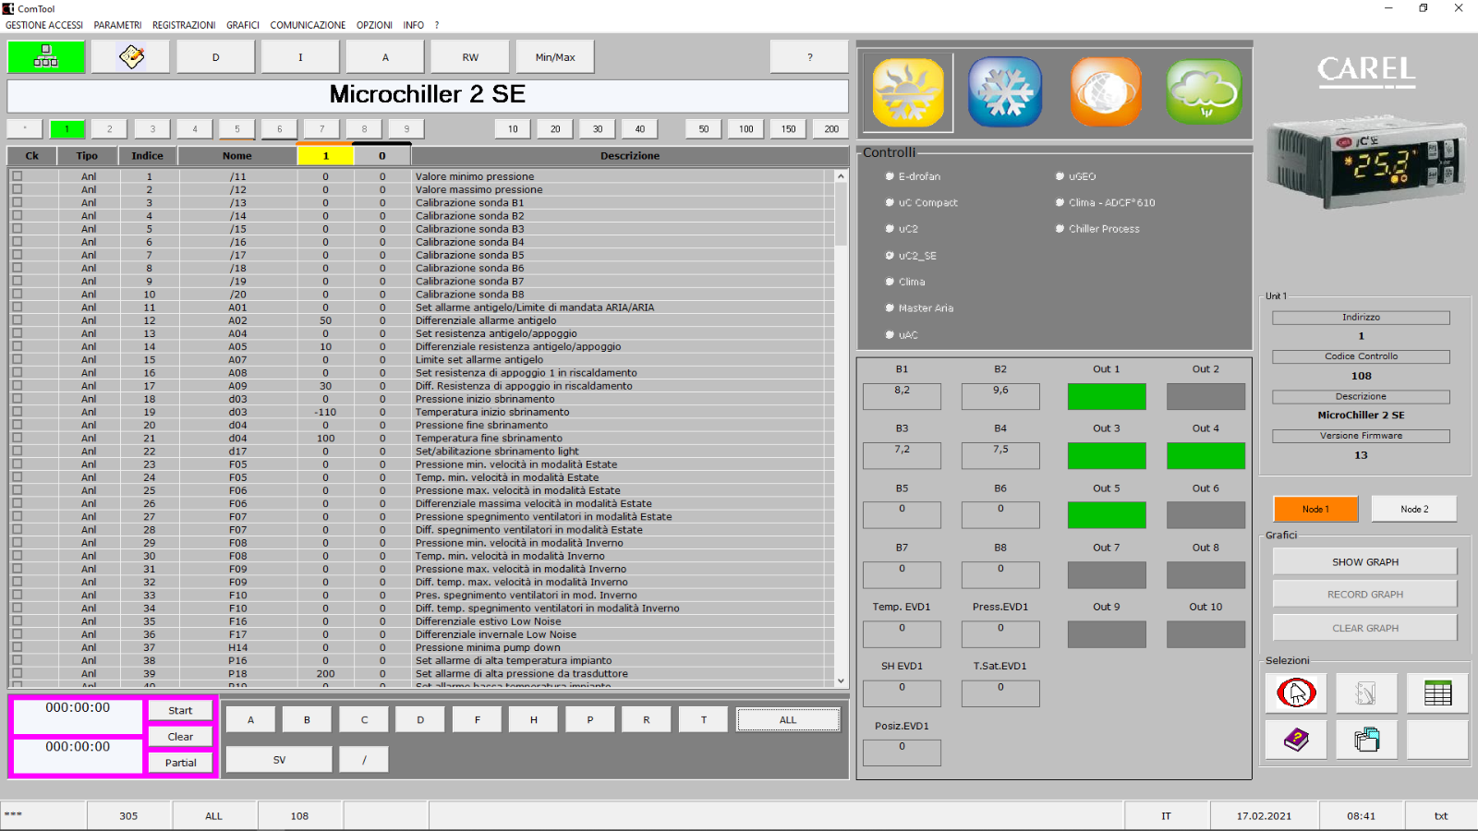Click the Descrizione column header
The image size is (1478, 831).
(x=630, y=156)
